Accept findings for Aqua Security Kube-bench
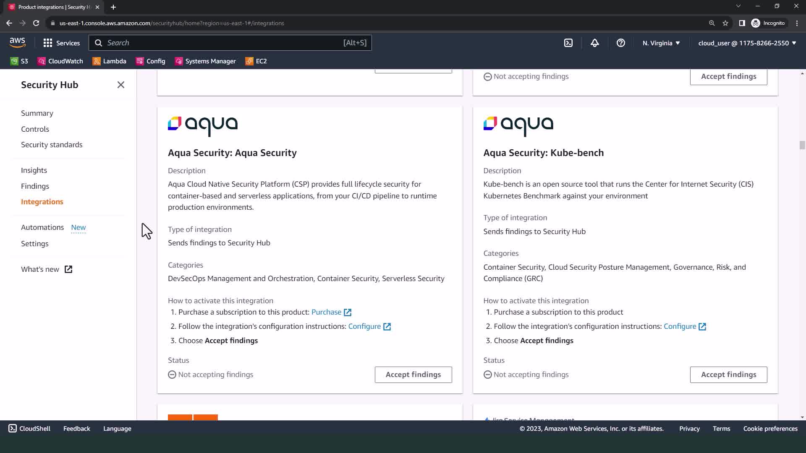The image size is (806, 453). coord(728,375)
